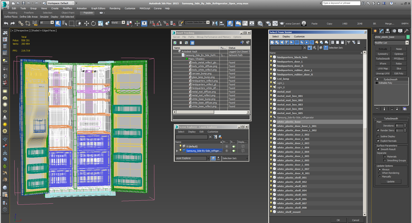Click Refresh icon in Asset Tracking
This screenshot has height=223, width=412.
pyautogui.click(x=175, y=43)
